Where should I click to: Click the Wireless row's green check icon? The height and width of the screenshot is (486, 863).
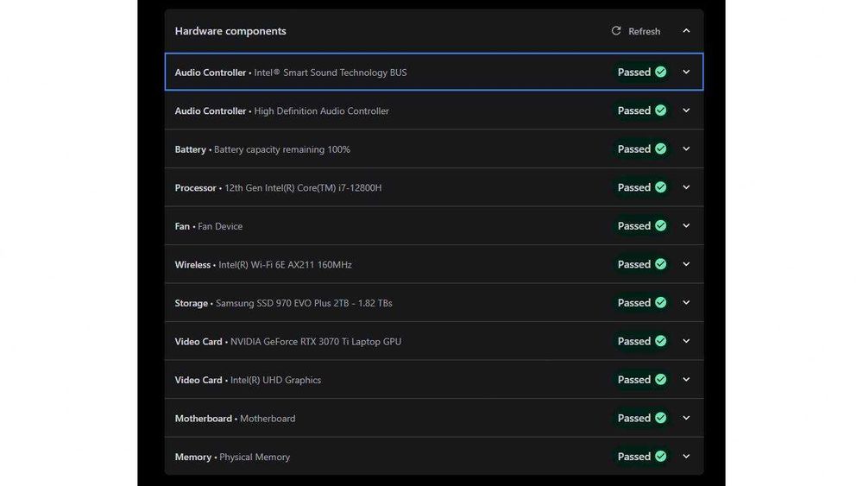click(x=661, y=264)
